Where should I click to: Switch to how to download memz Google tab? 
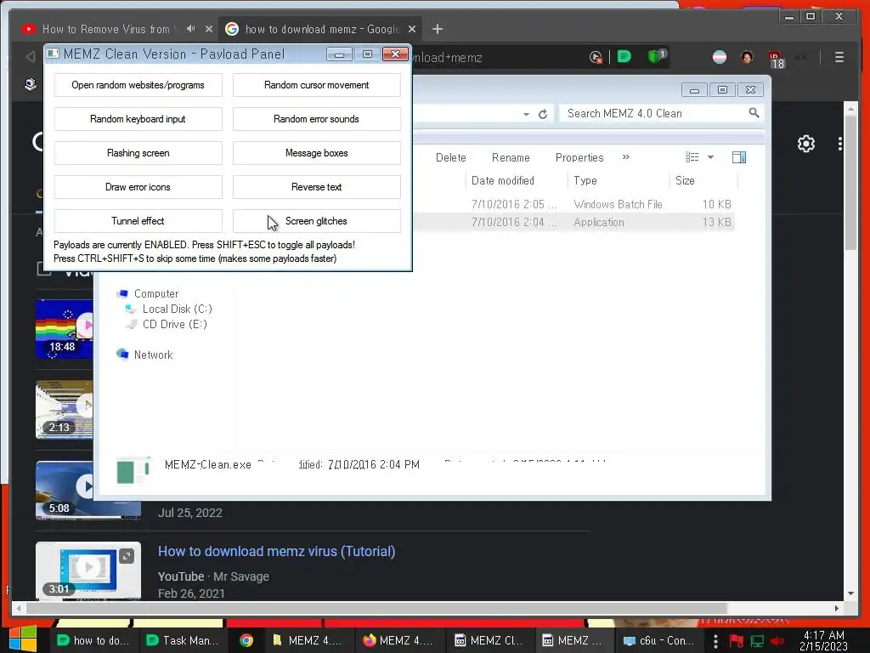(322, 29)
